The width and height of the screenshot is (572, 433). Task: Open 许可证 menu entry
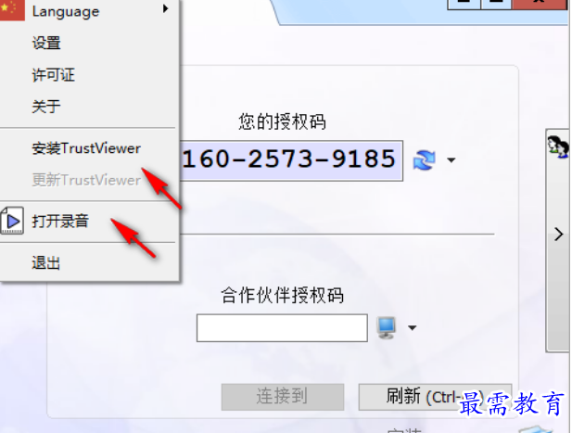click(87, 75)
